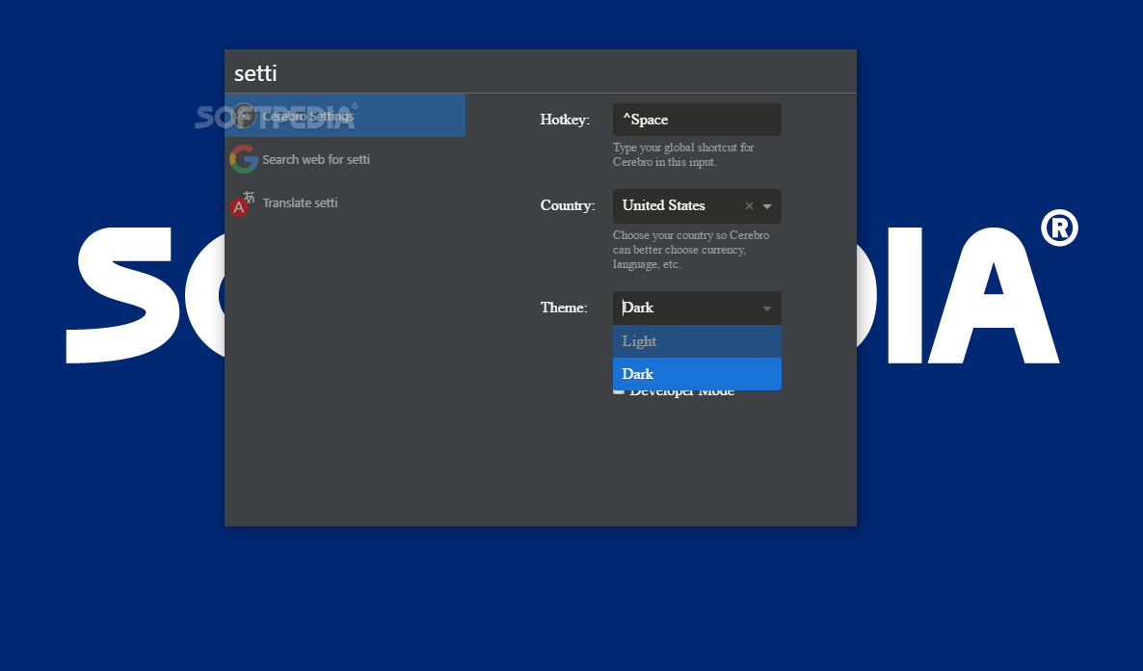Image resolution: width=1143 pixels, height=671 pixels.
Task: Choose the Dark theme option in list
Action: [697, 374]
